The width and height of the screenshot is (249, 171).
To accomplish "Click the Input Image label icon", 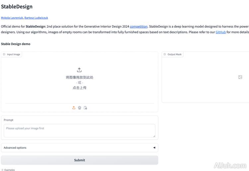I will coord(4,54).
